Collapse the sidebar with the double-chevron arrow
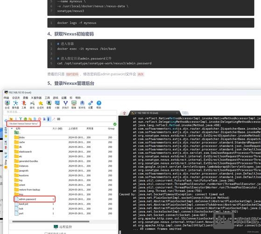261x234 pixels. click(6, 120)
